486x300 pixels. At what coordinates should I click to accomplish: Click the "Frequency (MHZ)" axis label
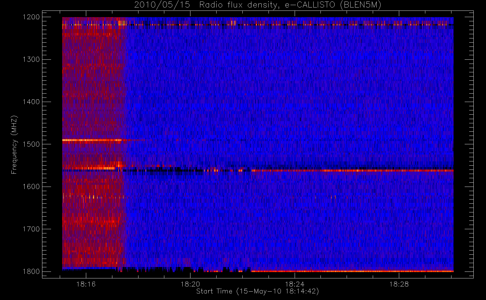click(x=14, y=145)
